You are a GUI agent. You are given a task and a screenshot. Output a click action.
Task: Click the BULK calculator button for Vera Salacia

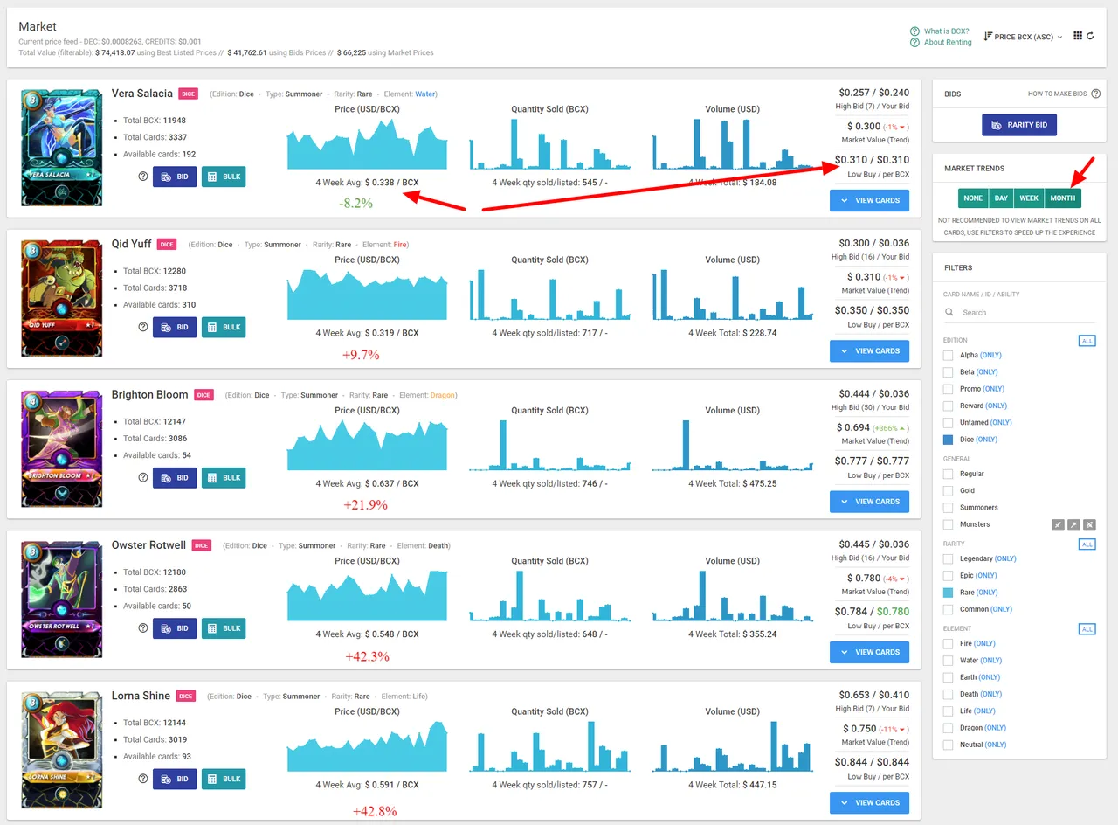(224, 177)
